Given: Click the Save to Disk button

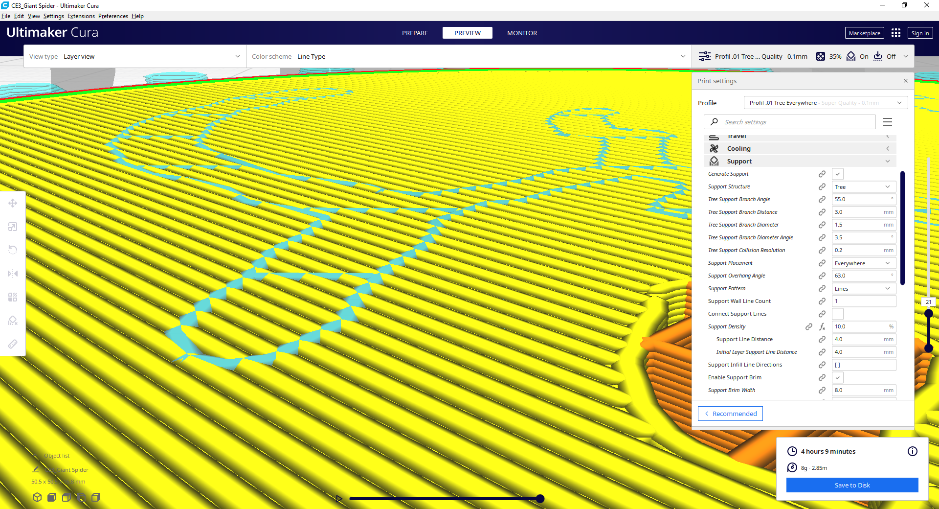Looking at the screenshot, I should pos(852,485).
